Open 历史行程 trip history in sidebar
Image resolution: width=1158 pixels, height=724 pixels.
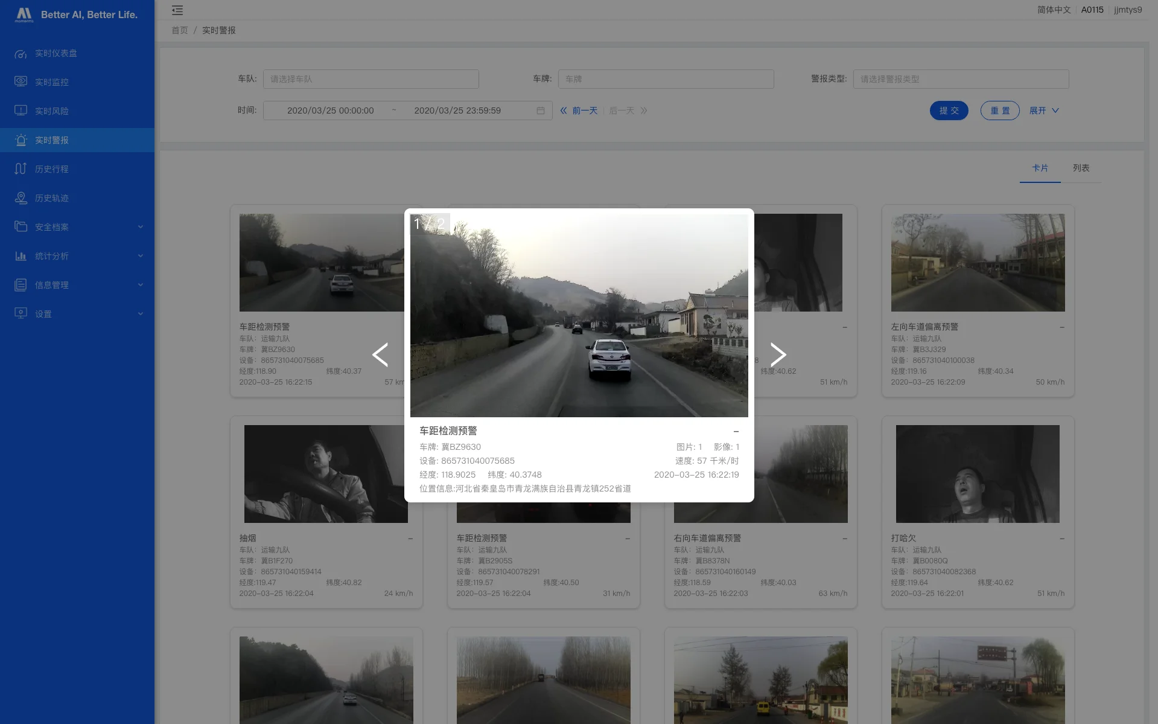(x=51, y=169)
